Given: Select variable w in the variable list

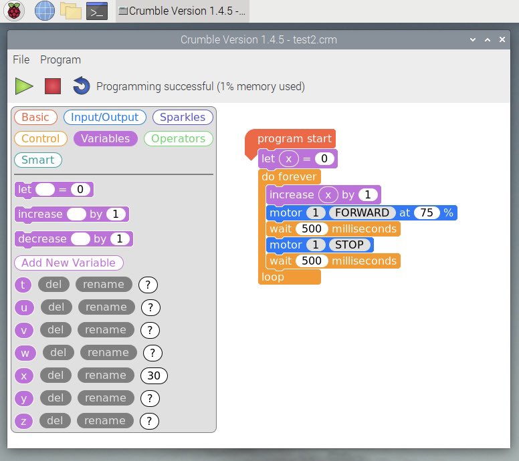Looking at the screenshot, I should point(25,353).
